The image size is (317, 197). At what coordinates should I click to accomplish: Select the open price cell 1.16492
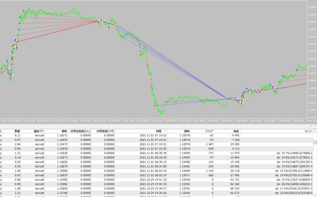(x=62, y=140)
